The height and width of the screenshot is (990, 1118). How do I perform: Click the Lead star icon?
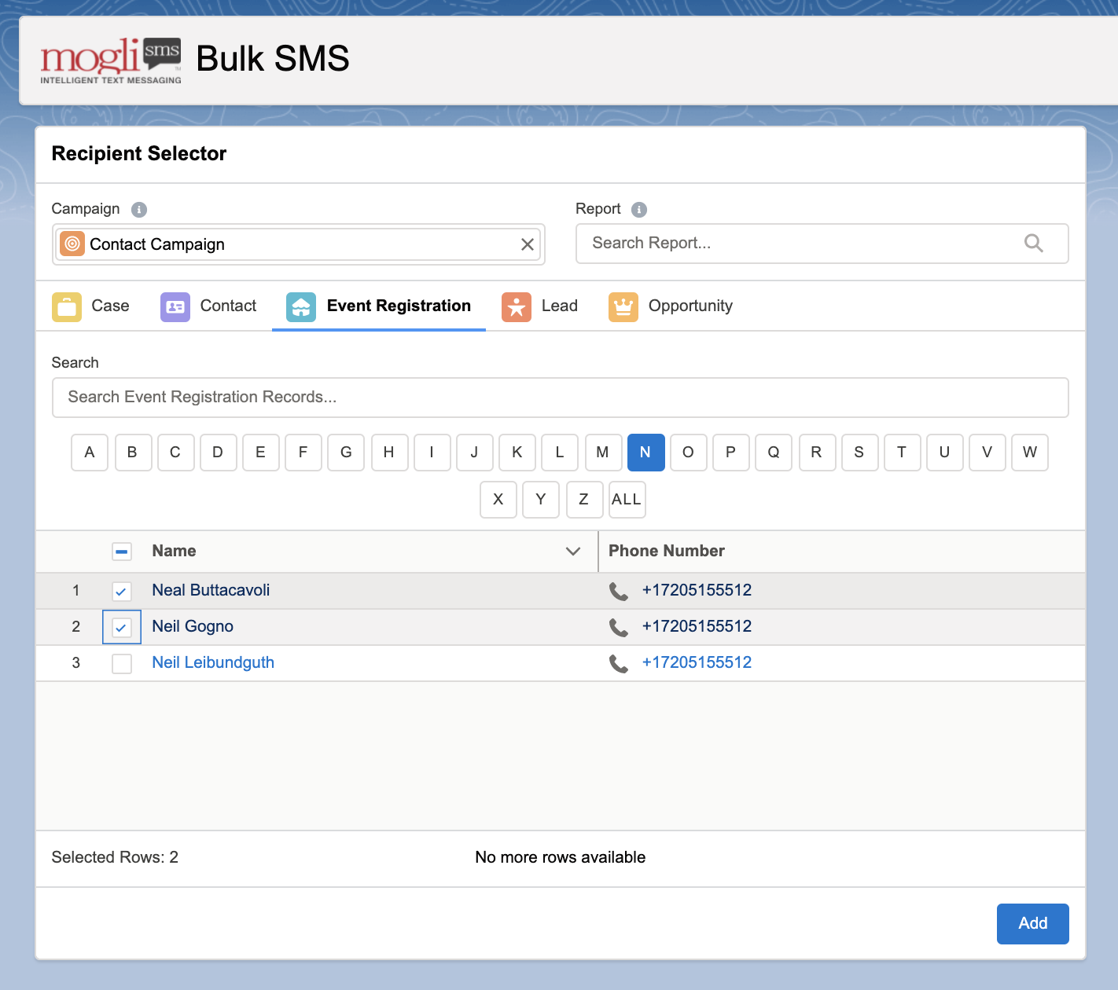click(x=517, y=307)
